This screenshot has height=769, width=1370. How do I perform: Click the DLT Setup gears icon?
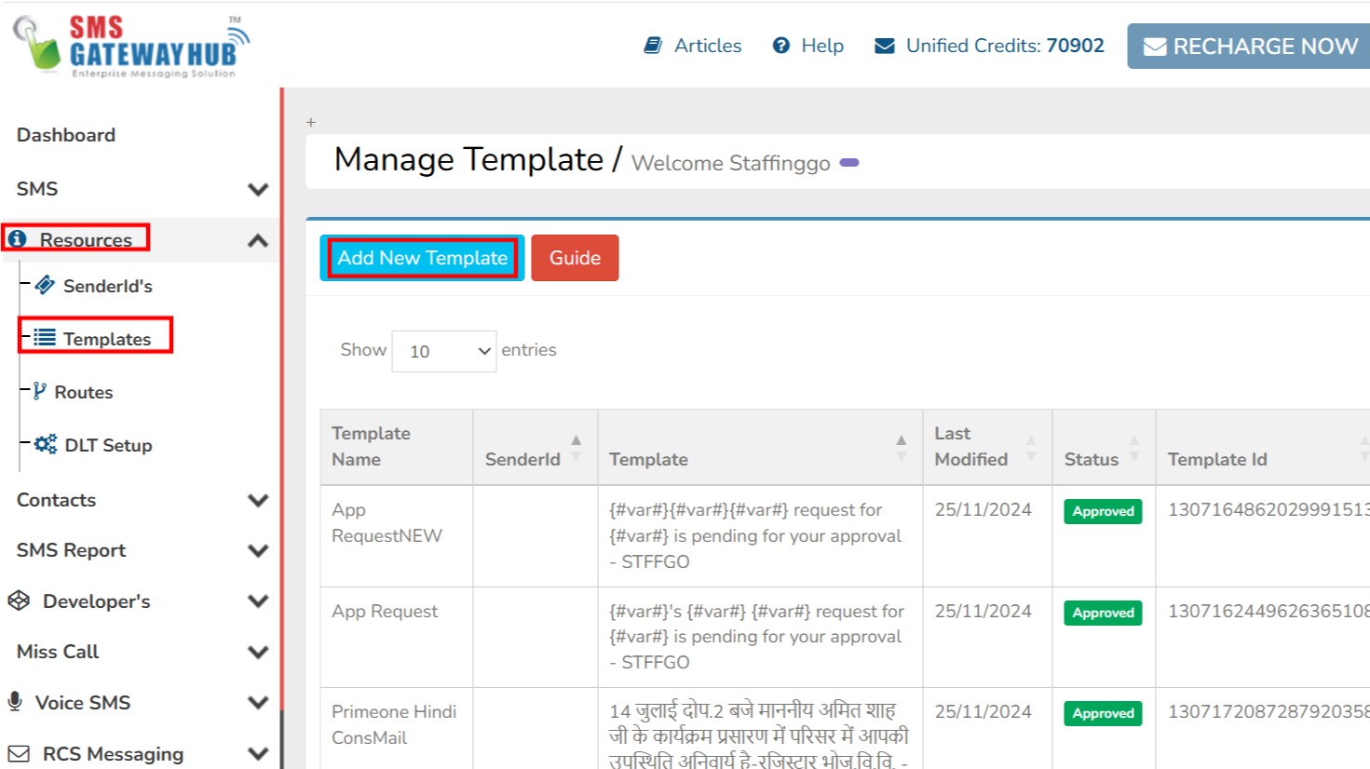(x=45, y=444)
